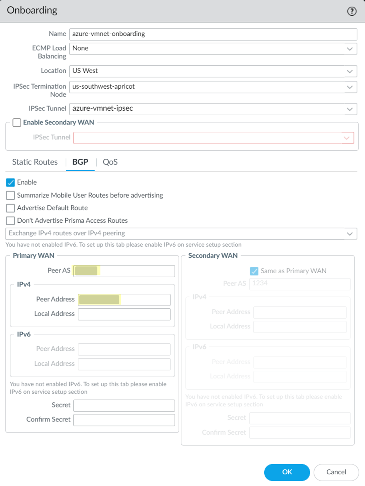This screenshot has width=365, height=486.
Task: Enable the Secondary WAN checkbox
Action: pos(17,123)
